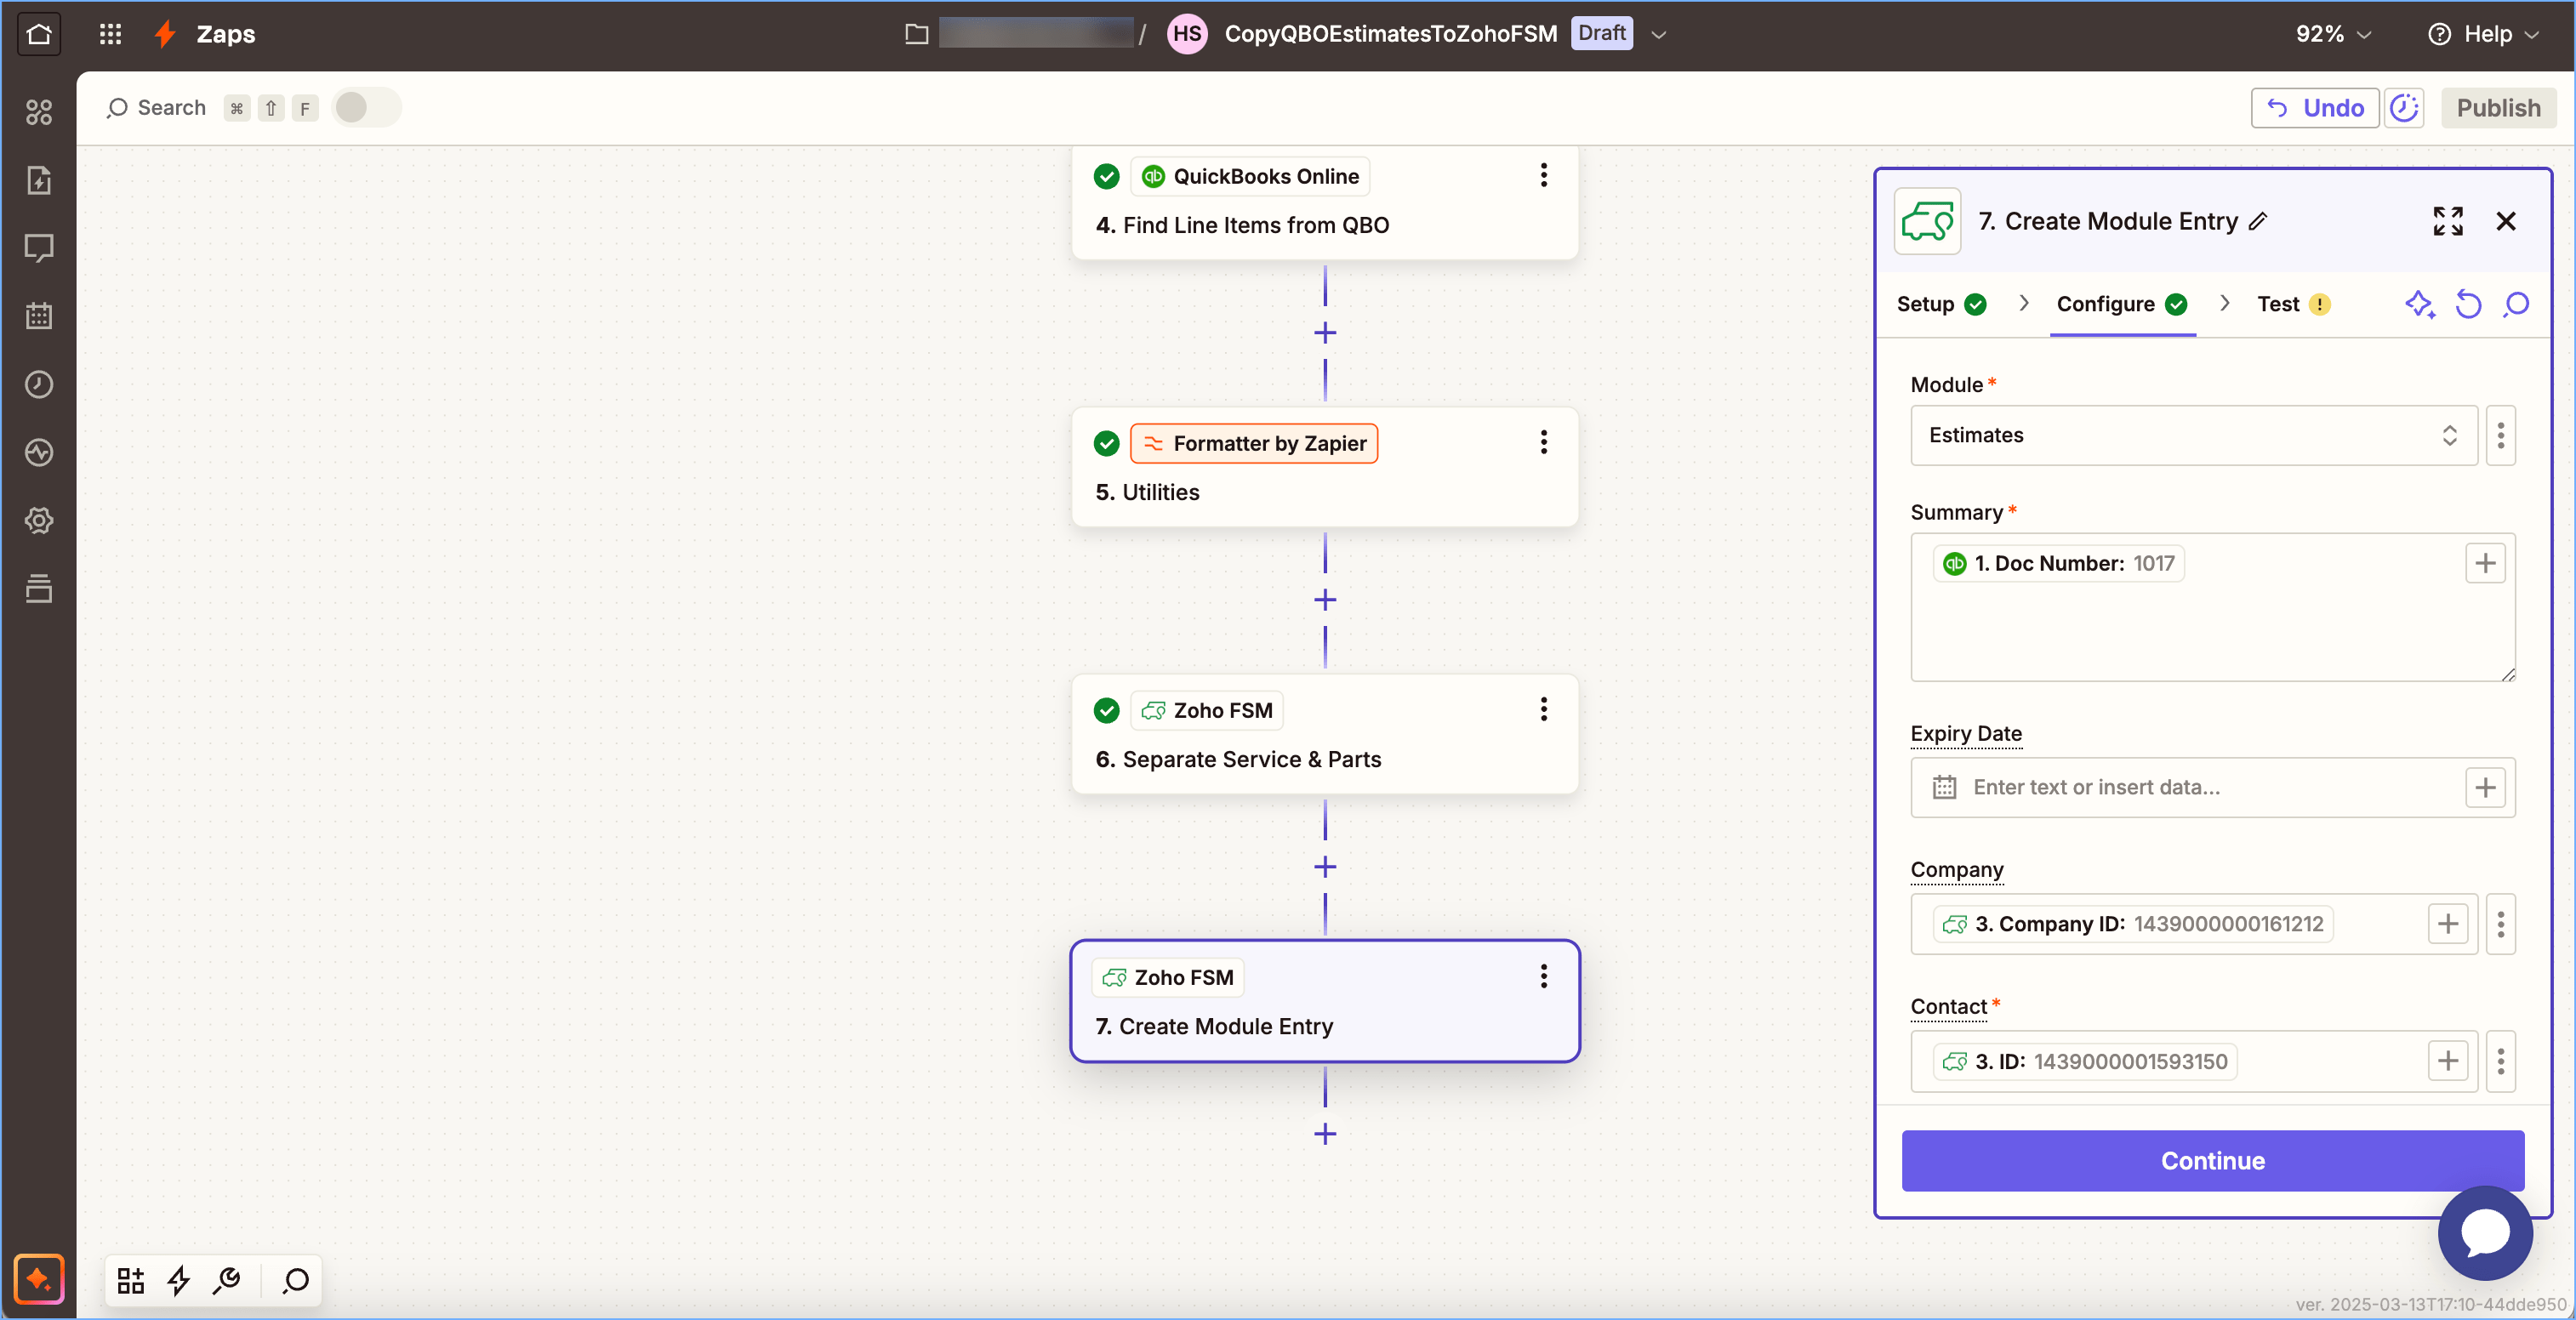
Task: Expand the step panel to fullscreen
Action: [x=2447, y=221]
